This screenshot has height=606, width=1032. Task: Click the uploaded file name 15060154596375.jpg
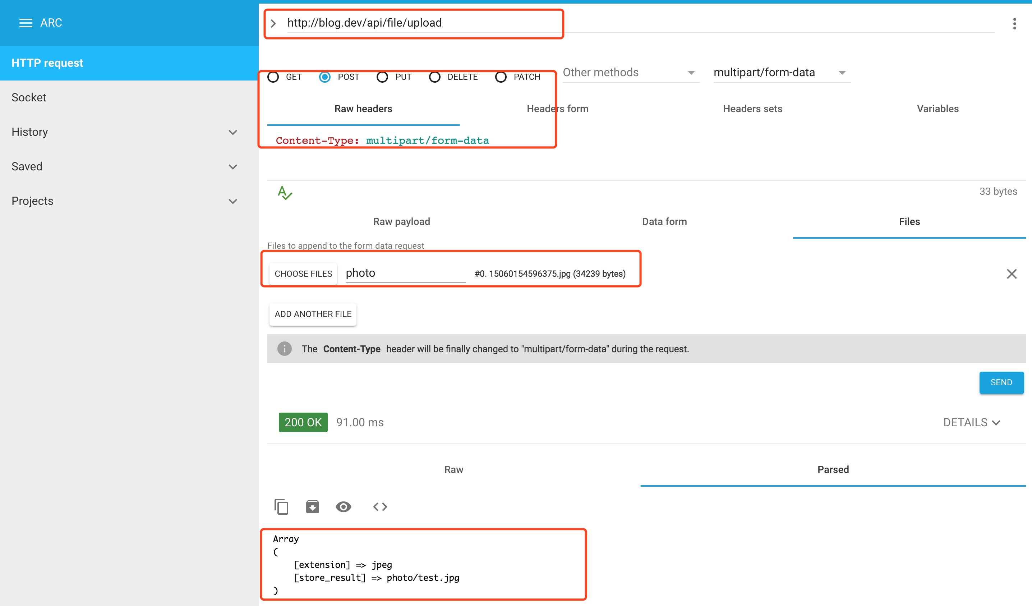tap(530, 274)
